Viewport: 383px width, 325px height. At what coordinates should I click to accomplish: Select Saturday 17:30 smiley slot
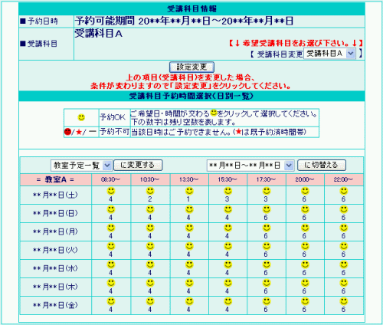click(x=267, y=191)
